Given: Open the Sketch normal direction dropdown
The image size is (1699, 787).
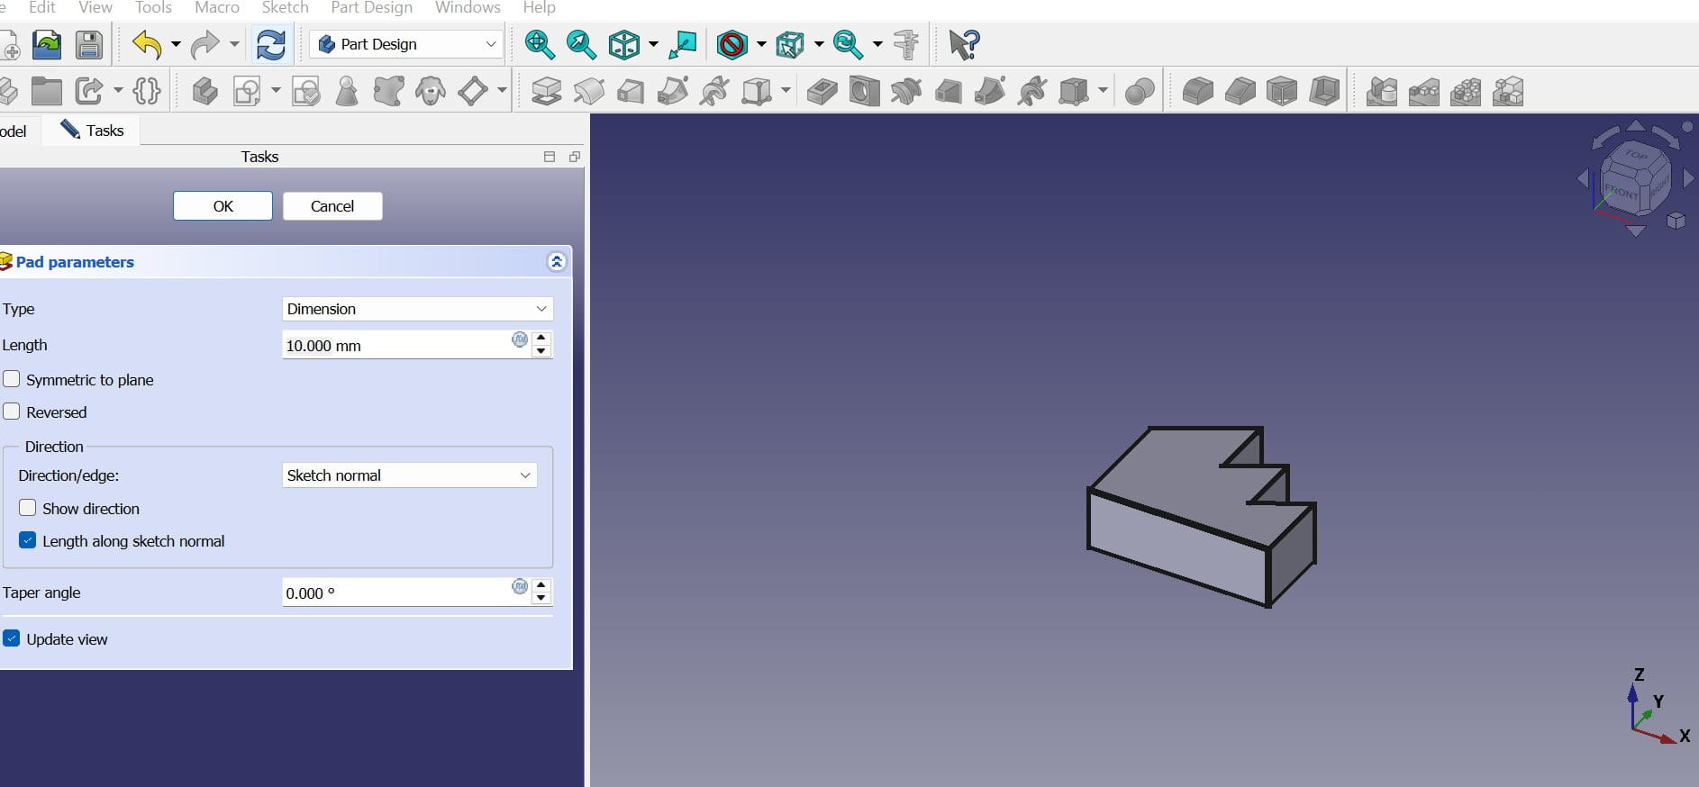Looking at the screenshot, I should click(409, 475).
